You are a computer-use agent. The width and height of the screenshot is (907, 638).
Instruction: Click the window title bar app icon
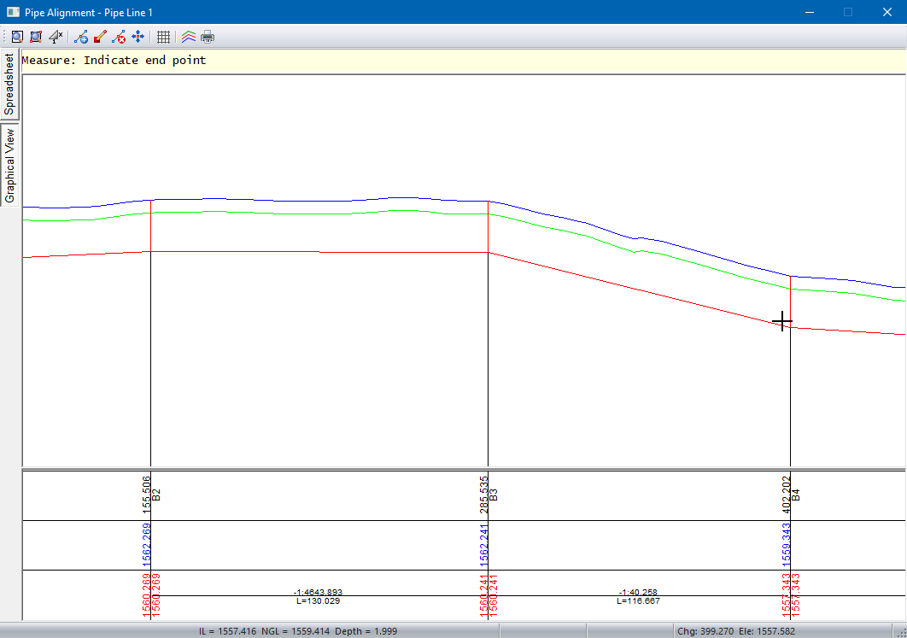pos(12,12)
